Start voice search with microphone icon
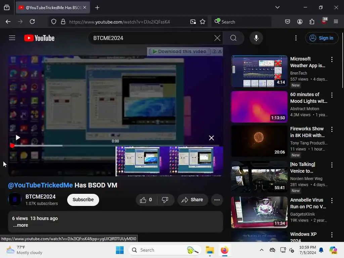The image size is (344, 258). point(256,38)
